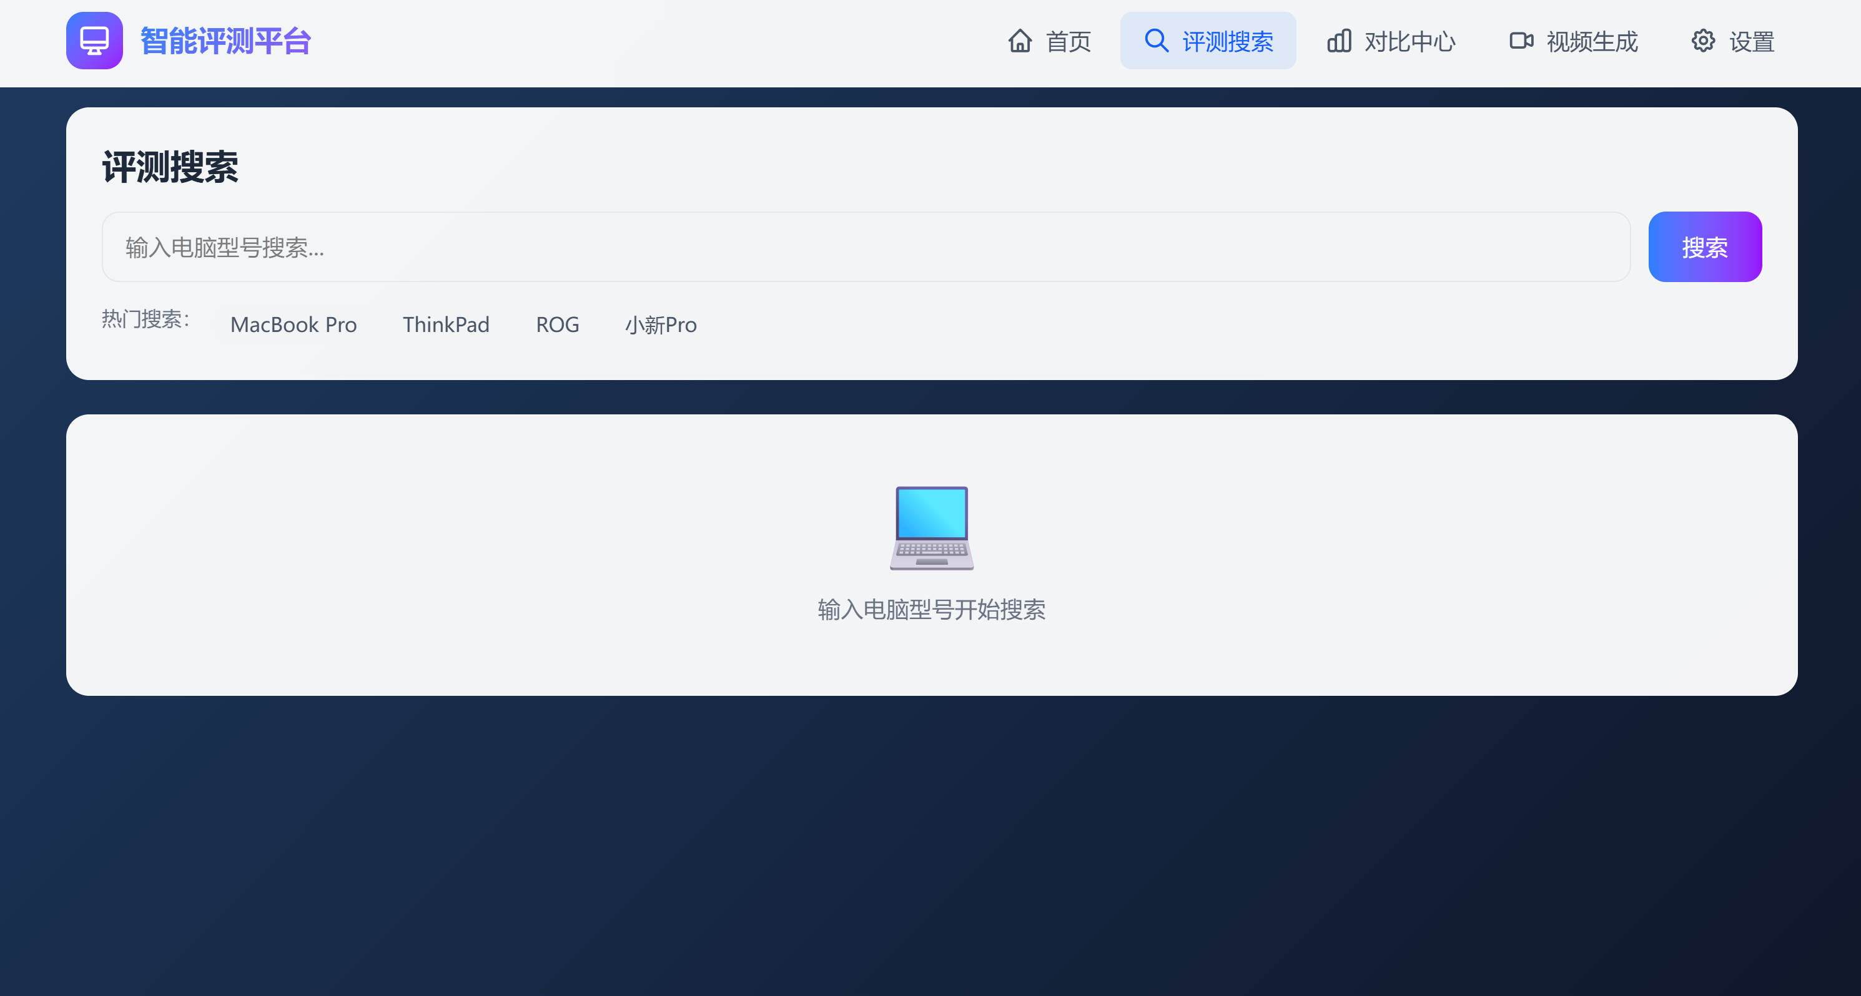
Task: Click the purple monitor logo icon
Action: tap(94, 41)
